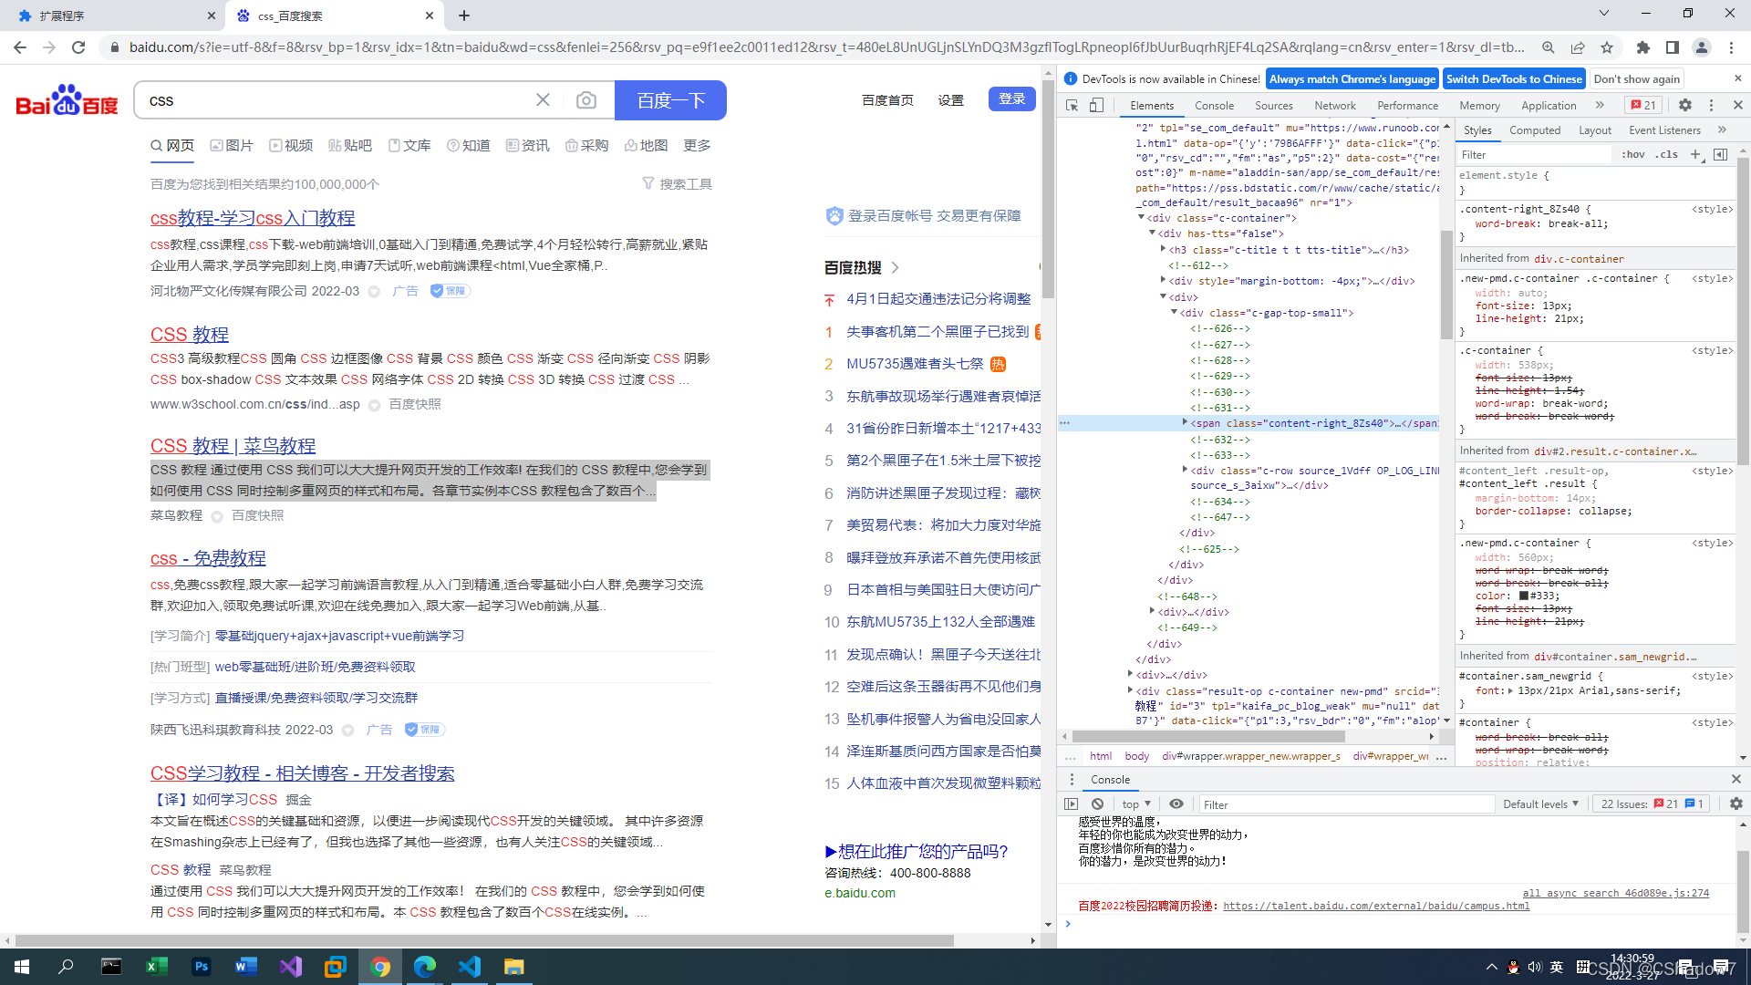This screenshot has height=985, width=1751.
Task: Expand the span content-right_8Zs40 node
Action: [1185, 422]
